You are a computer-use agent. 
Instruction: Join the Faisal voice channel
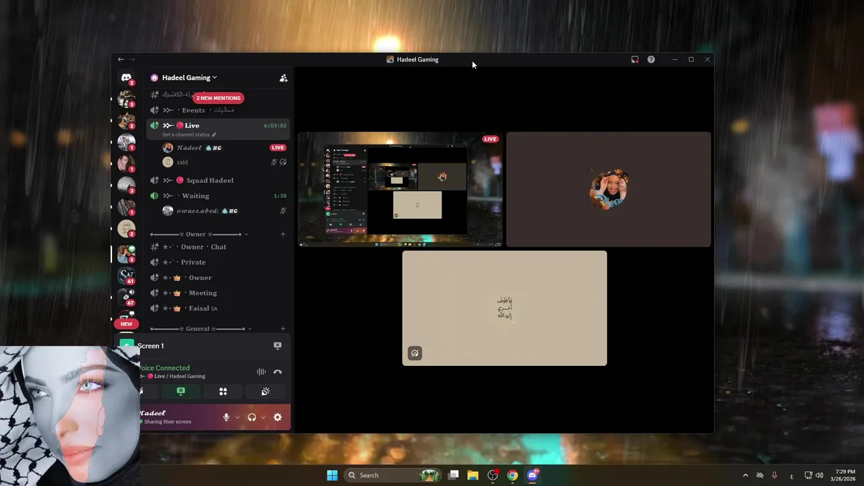pos(218,308)
